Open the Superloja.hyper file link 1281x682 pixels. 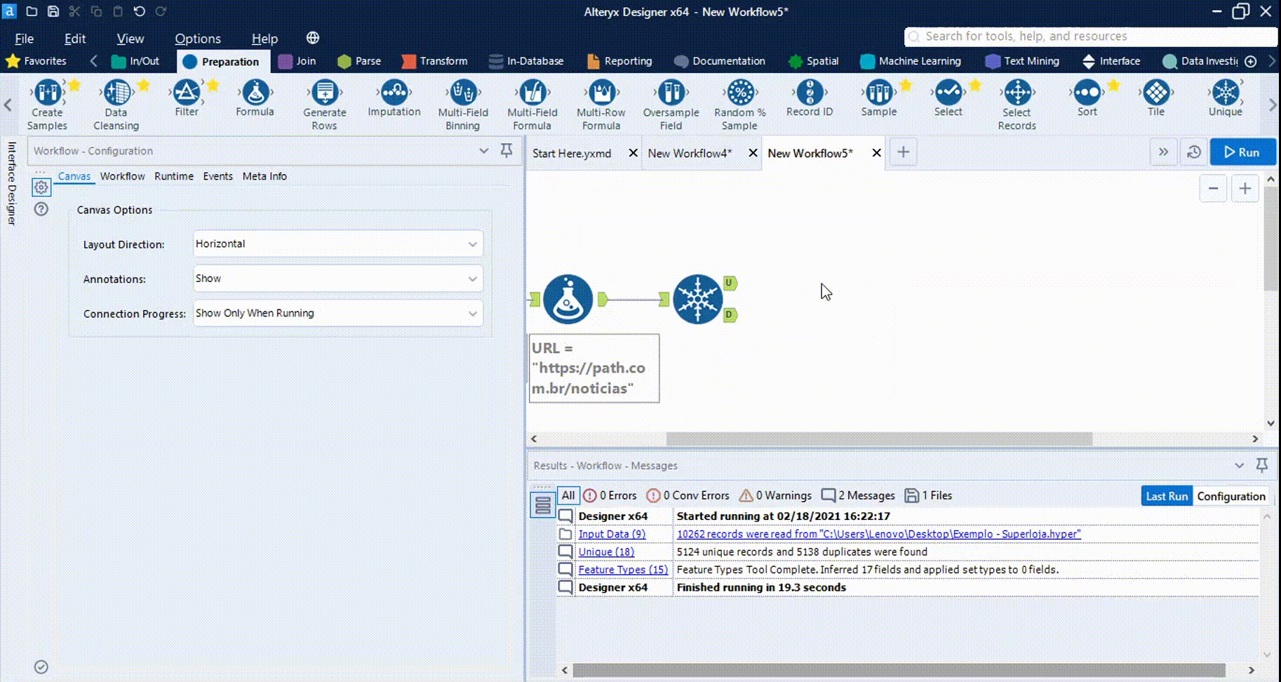click(878, 534)
